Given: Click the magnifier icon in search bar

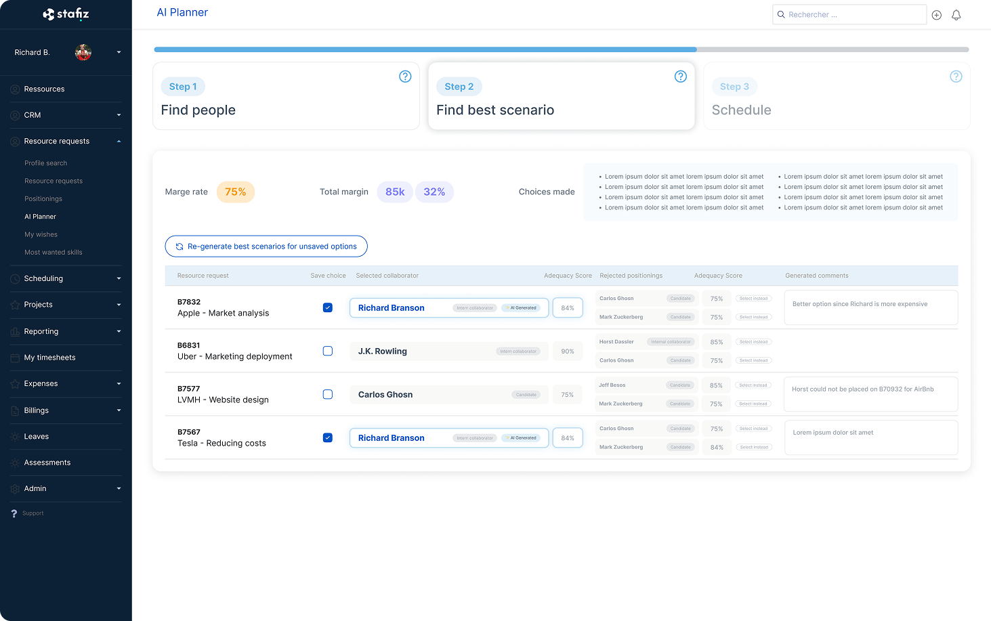Looking at the screenshot, I should pos(781,14).
